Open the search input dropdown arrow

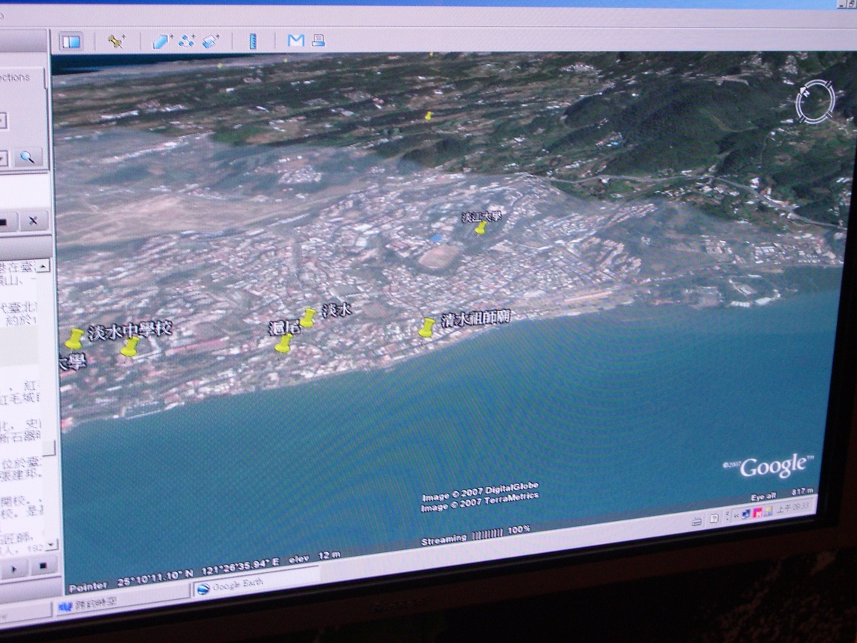pos(3,158)
